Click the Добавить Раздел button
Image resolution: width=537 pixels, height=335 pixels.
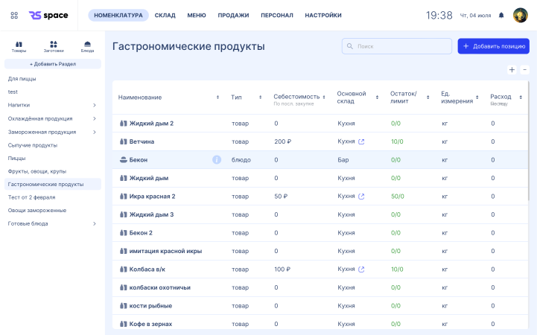pyautogui.click(x=53, y=64)
